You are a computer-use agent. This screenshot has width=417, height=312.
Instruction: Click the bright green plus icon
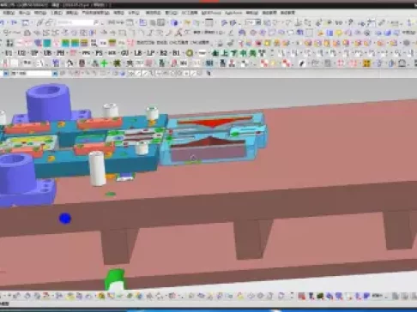click(105, 63)
